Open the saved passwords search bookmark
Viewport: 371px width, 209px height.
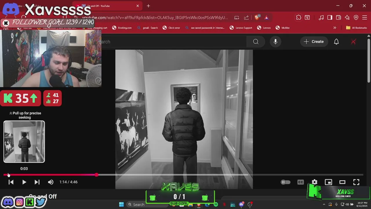[x=205, y=28]
